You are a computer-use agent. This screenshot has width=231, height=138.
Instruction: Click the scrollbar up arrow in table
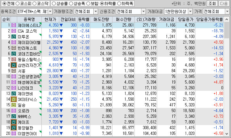pyautogui.click(x=227, y=19)
